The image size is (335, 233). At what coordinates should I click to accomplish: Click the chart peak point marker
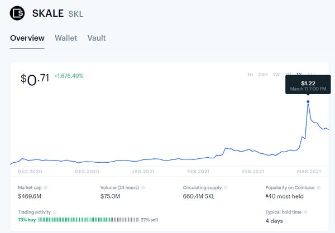coord(308,101)
